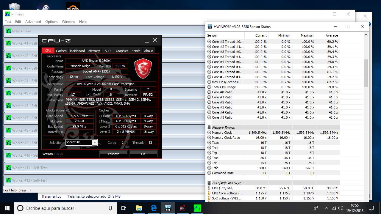This screenshot has width=381, height=214.
Task: Click the Core #0 Ratio sensor icon
Action: (209, 92)
